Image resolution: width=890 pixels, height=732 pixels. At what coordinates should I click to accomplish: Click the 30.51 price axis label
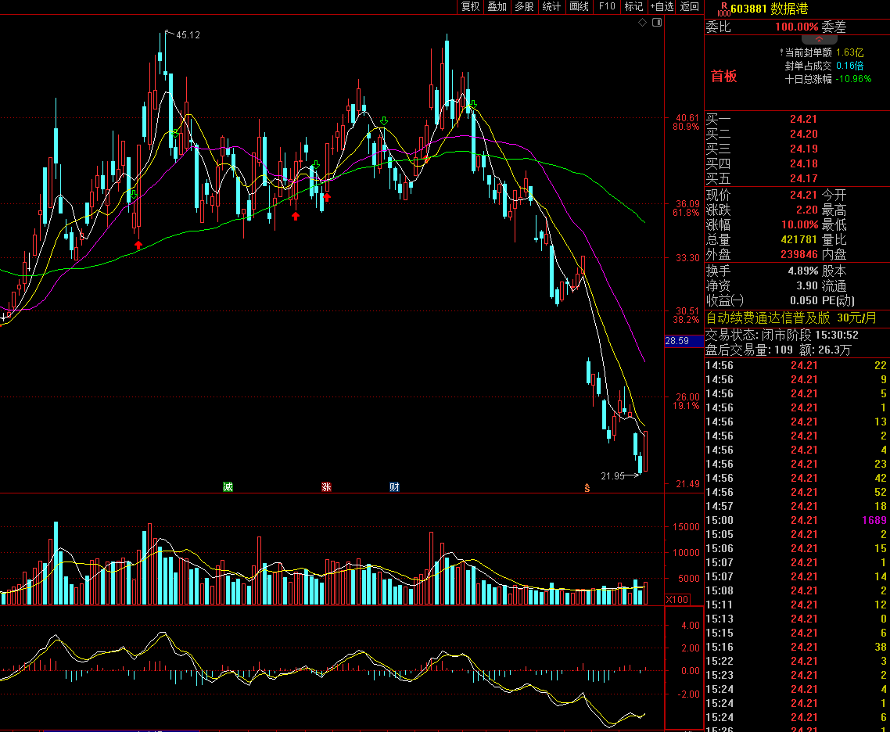[x=687, y=311]
